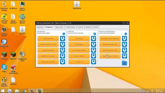This screenshot has width=165, height=93.
Task: Open the Settings tab
Action: click(88, 27)
